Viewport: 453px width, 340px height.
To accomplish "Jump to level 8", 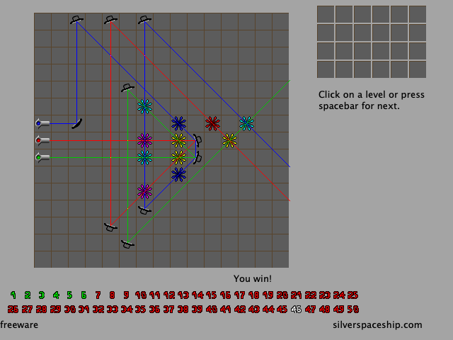I will [x=112, y=295].
